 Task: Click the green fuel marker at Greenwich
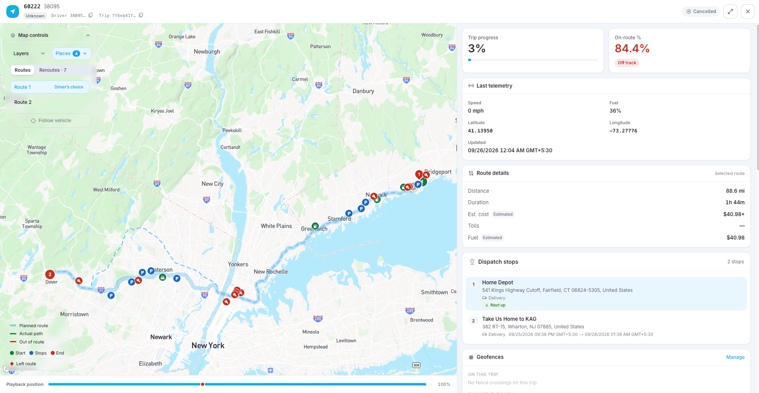[315, 226]
